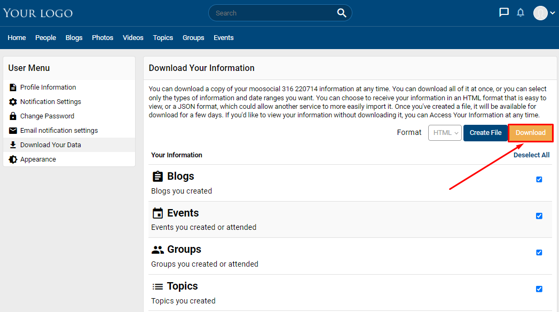Click 'Blogs you created' description
Viewport: 559px width, 312px height.
[x=182, y=191]
